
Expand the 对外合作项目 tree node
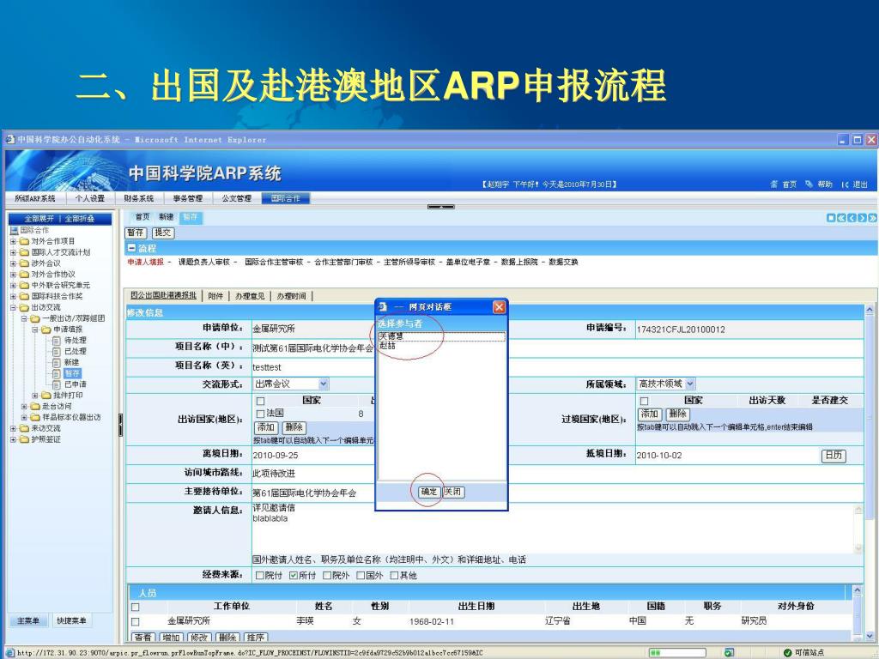(14, 241)
